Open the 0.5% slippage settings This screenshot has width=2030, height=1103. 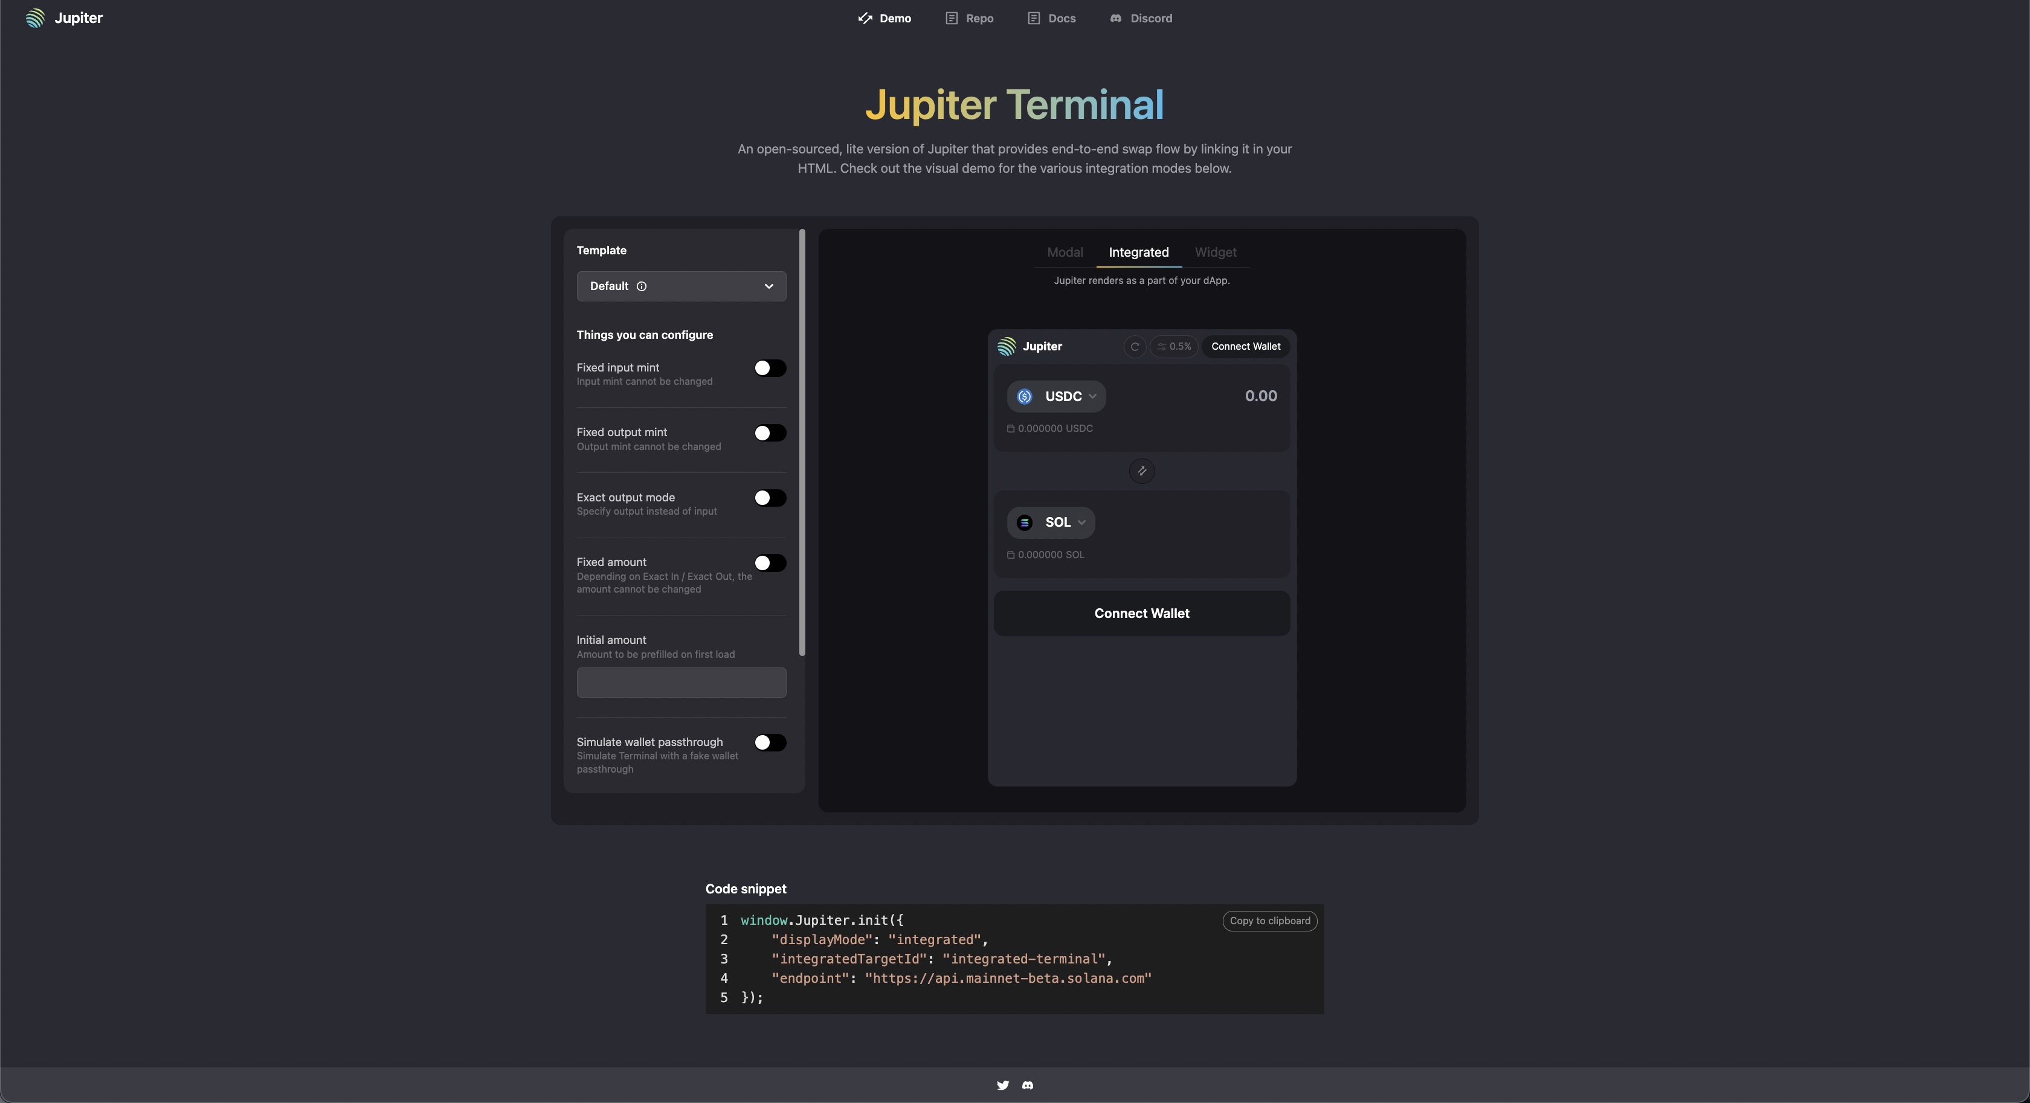point(1174,347)
